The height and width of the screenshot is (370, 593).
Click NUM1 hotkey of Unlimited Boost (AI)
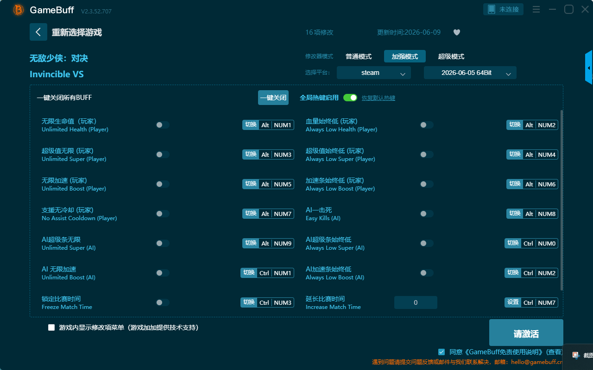(283, 273)
